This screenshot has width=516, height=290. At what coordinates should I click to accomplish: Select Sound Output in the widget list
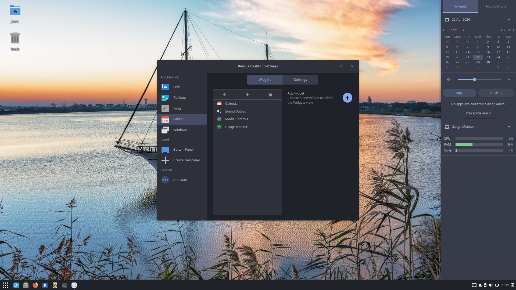(x=248, y=111)
